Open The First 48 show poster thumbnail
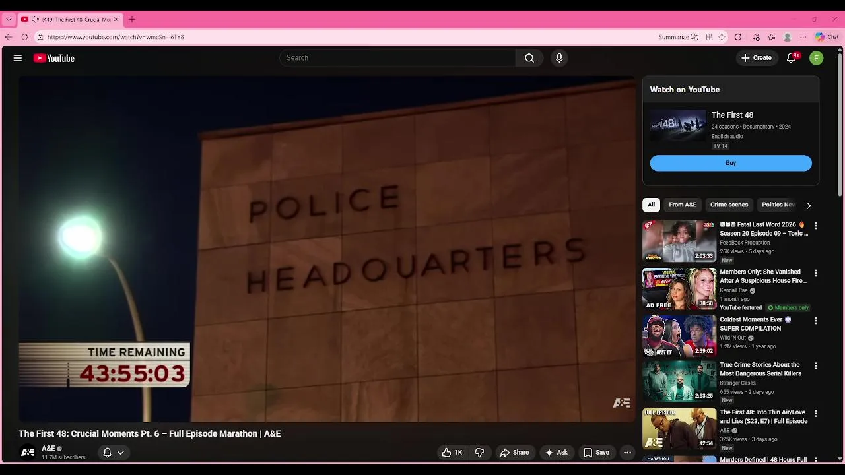This screenshot has height=475, width=845. pyautogui.click(x=678, y=125)
